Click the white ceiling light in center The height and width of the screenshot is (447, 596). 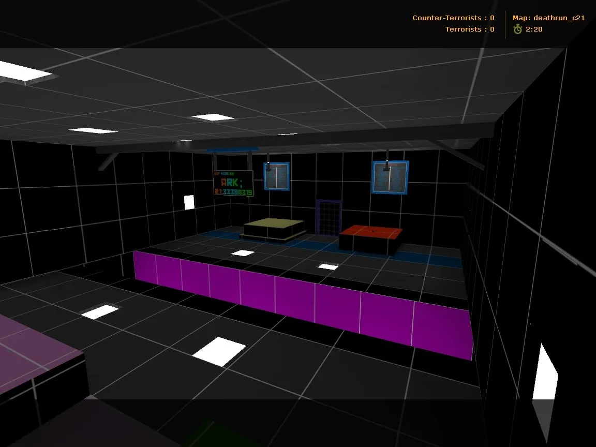(213, 117)
